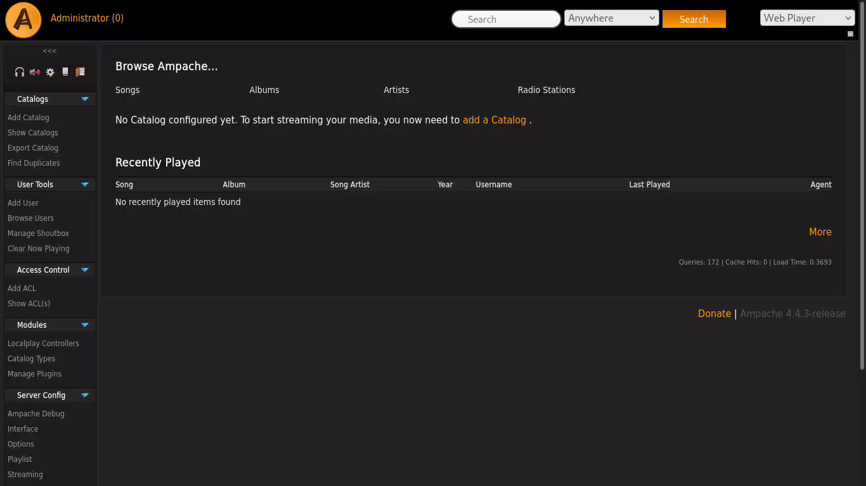866x486 pixels.
Task: Click the orange Search button
Action: (x=694, y=19)
